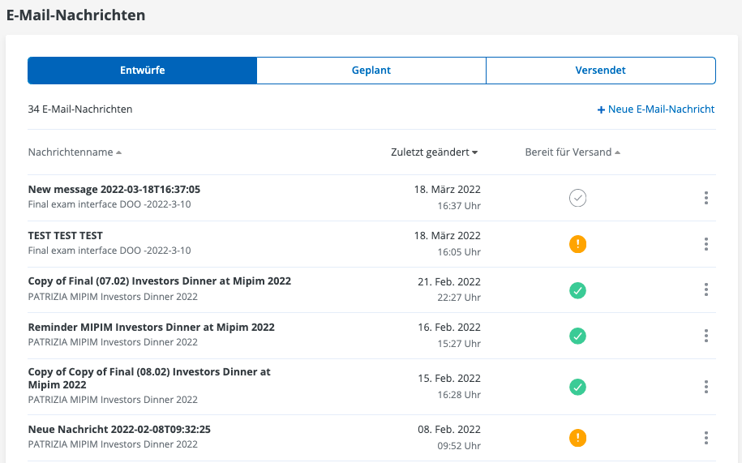This screenshot has width=742, height=463.
Task: Click green checkmark for Copy of Final (07.02)
Action: (577, 289)
